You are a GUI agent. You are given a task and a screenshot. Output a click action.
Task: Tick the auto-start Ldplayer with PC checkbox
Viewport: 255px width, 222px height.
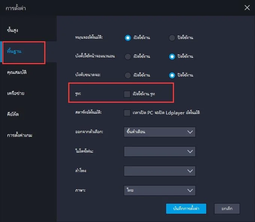[x=127, y=113]
